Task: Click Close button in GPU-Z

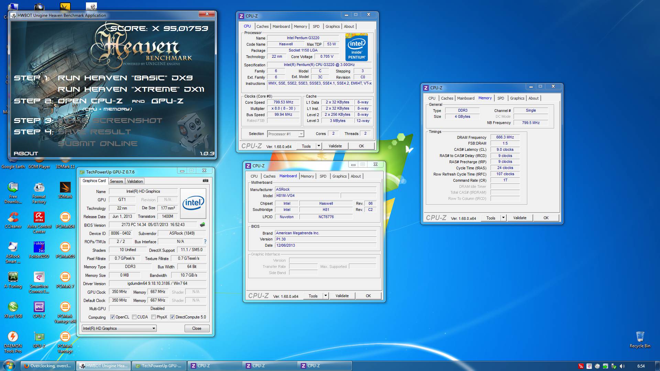Action: click(197, 328)
